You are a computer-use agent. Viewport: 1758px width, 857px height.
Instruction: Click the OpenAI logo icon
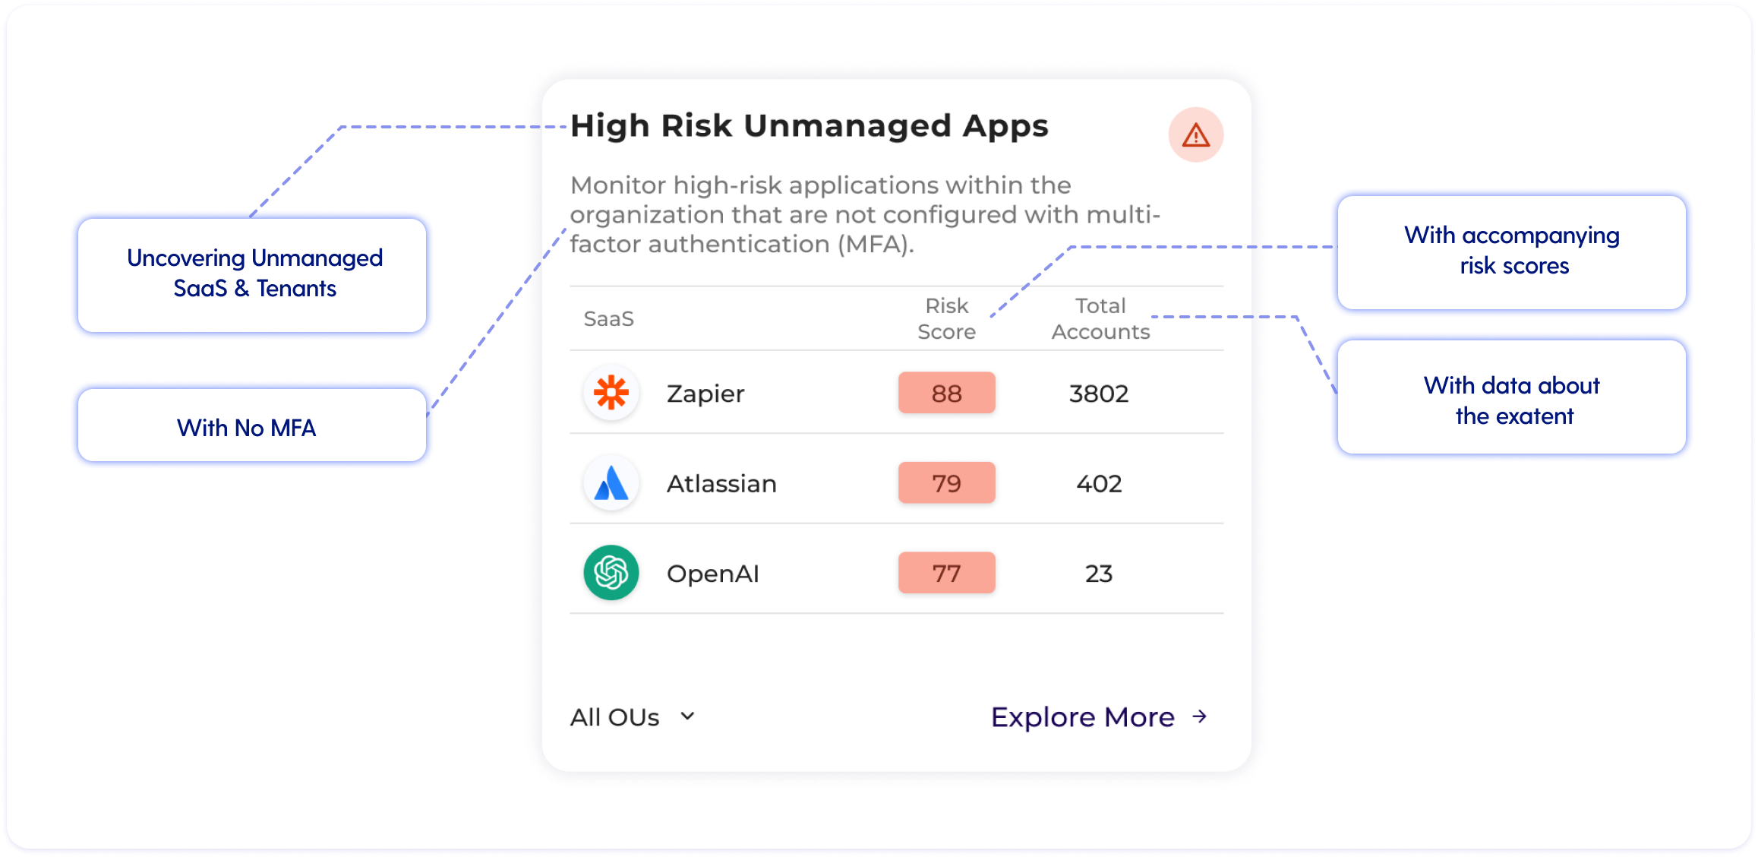pos(611,573)
